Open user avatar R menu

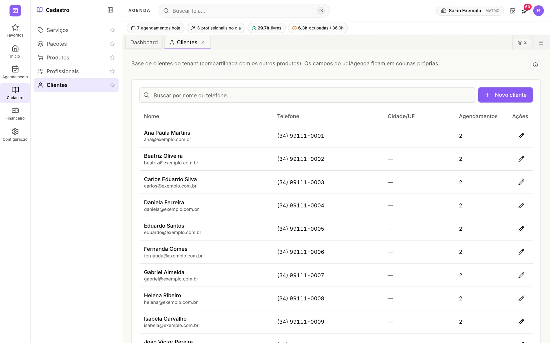click(x=538, y=11)
